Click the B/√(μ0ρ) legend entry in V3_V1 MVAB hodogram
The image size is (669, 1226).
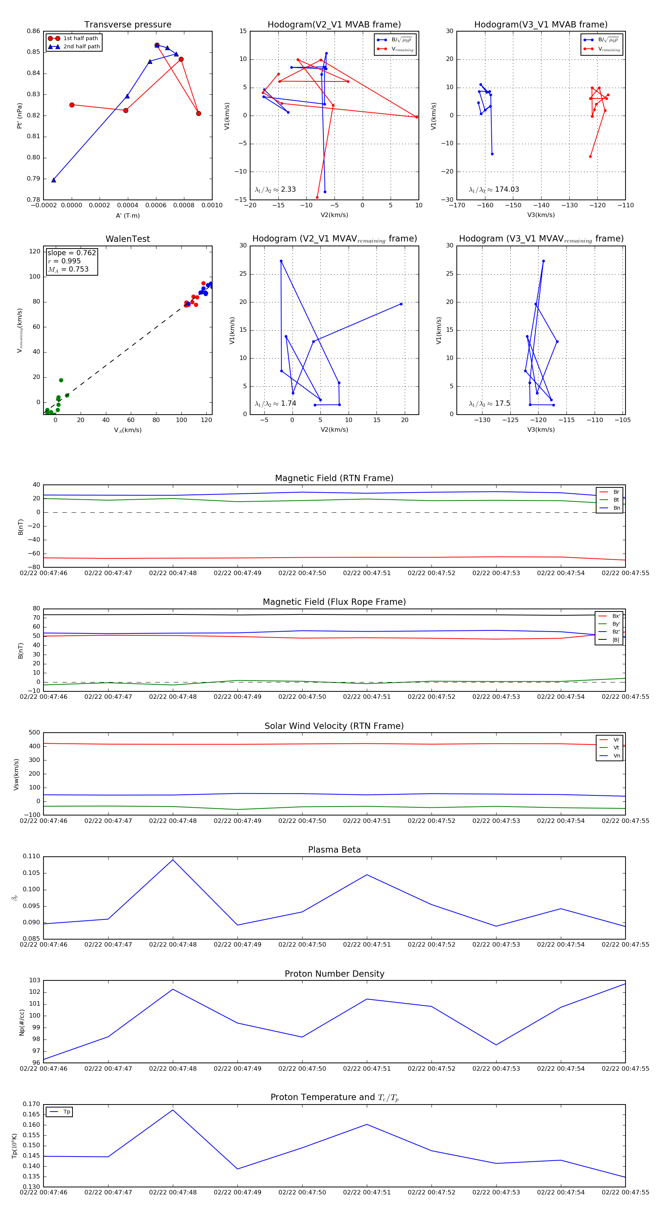pyautogui.click(x=602, y=40)
